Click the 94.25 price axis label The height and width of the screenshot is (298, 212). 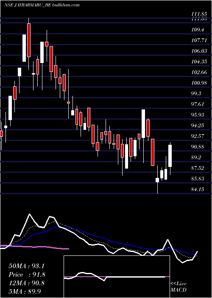pos(198,126)
